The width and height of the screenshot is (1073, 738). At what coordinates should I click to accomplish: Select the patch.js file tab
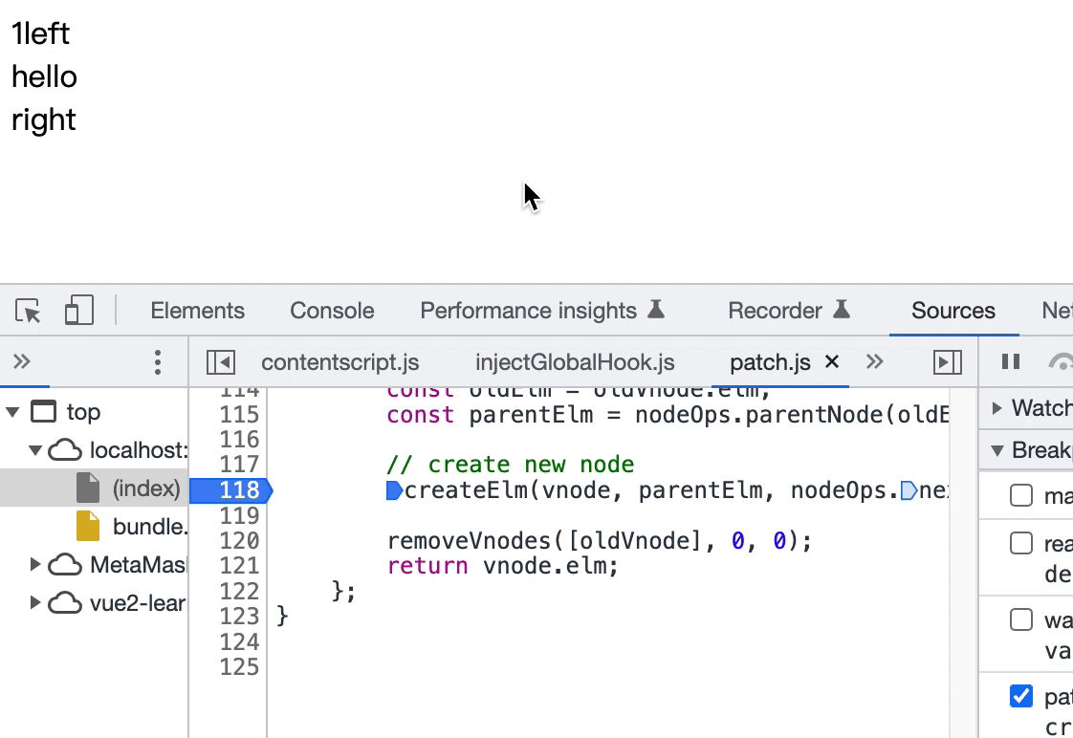(x=770, y=361)
